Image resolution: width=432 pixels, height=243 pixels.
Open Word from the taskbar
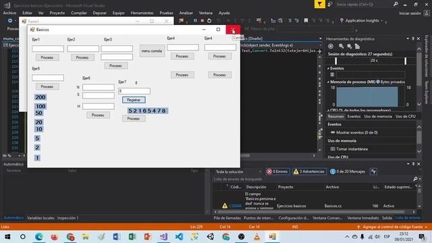pos(117,237)
